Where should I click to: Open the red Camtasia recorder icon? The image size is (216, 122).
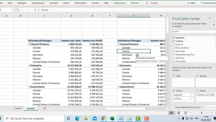click(x=146, y=119)
